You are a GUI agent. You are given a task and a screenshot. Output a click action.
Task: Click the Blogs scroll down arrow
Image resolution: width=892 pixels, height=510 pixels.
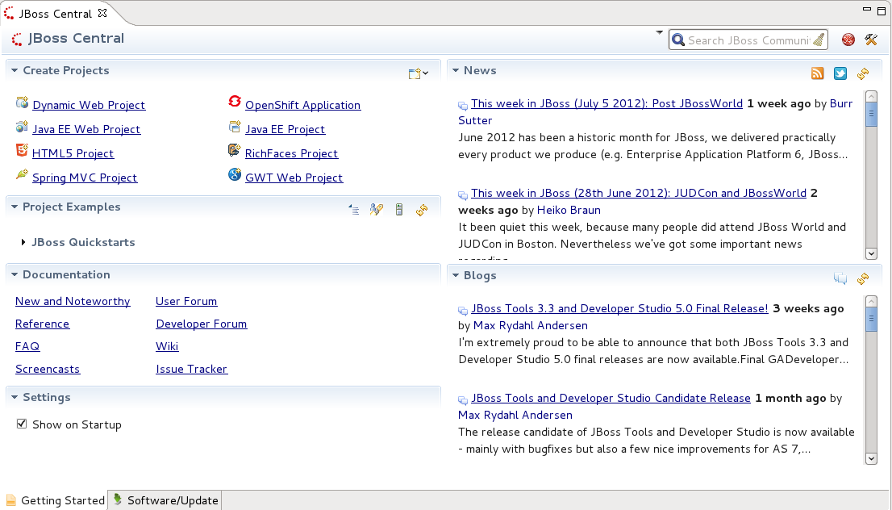(x=871, y=458)
